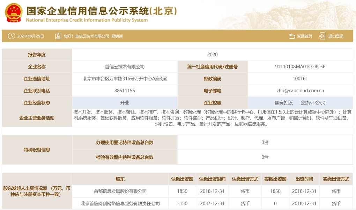The width and height of the screenshot is (356, 210).
Task: Click the greeting text 首信云技术有限公司 夏晓清
Action: [99, 36]
